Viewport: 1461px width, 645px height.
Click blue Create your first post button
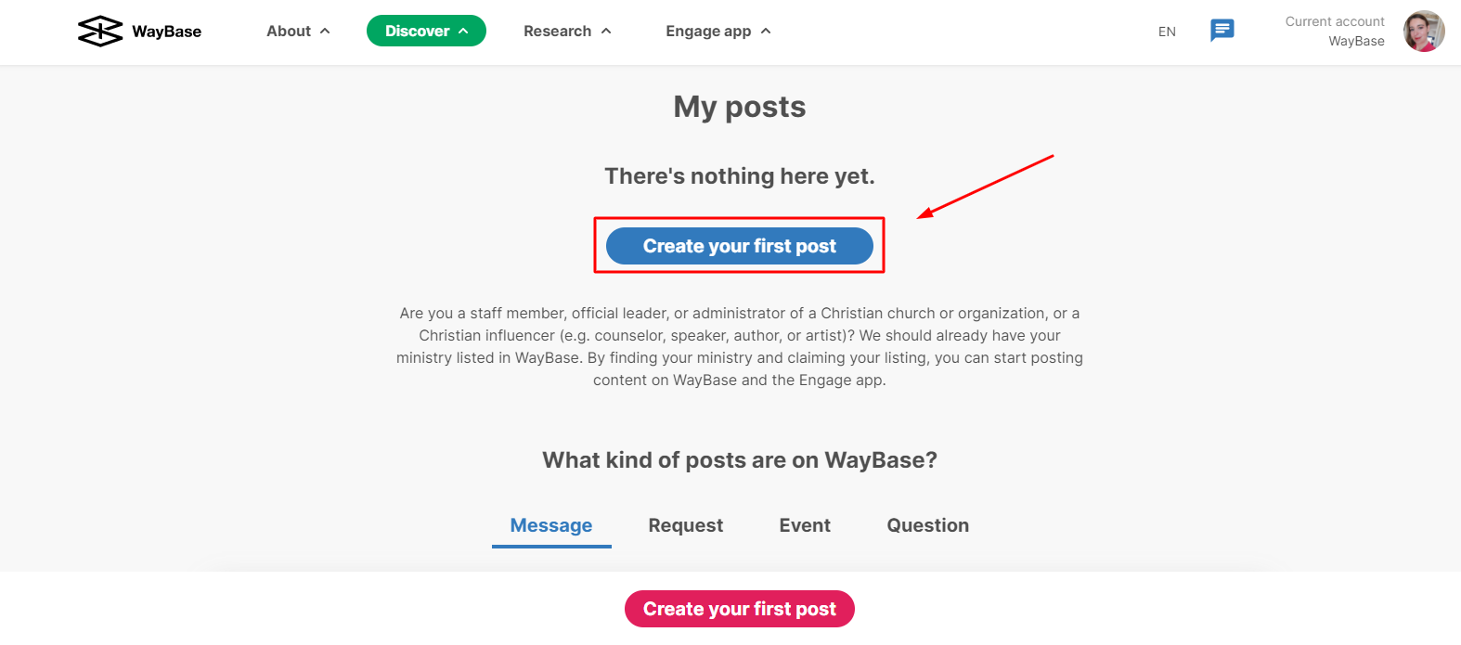click(x=740, y=246)
